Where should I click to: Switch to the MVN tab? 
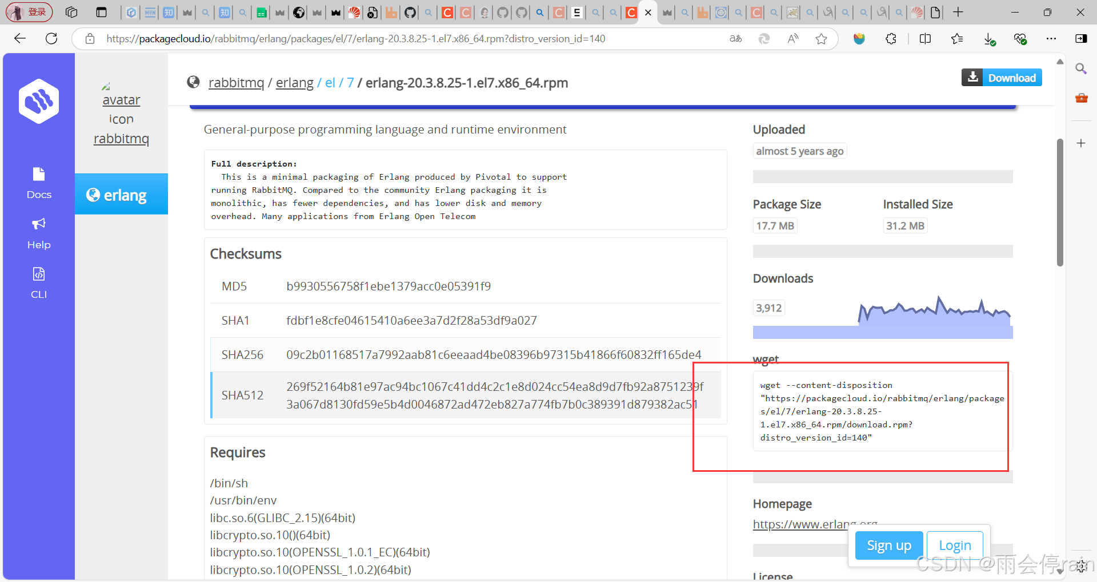coord(150,12)
